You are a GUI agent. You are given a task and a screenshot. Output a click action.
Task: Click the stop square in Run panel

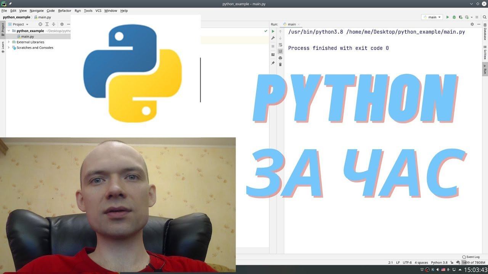pyautogui.click(x=273, y=46)
